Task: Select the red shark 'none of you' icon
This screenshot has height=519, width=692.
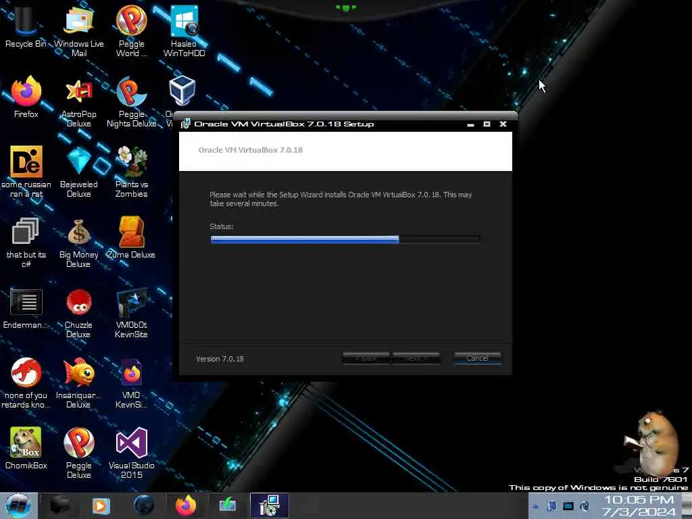Action: [x=26, y=382]
